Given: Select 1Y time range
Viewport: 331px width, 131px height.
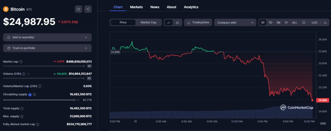Looking at the screenshot, I should pos(286,23).
